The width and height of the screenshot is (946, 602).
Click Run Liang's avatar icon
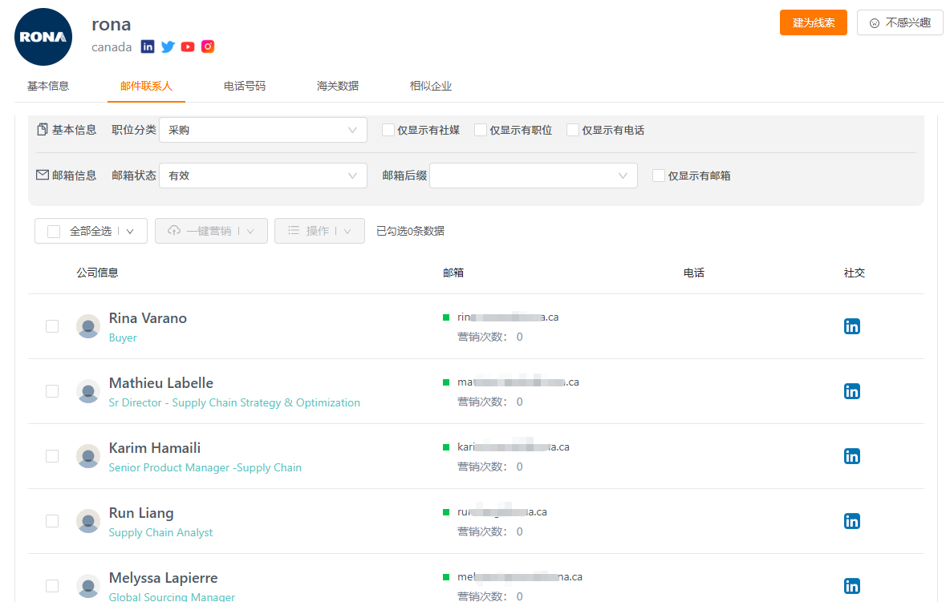88,521
